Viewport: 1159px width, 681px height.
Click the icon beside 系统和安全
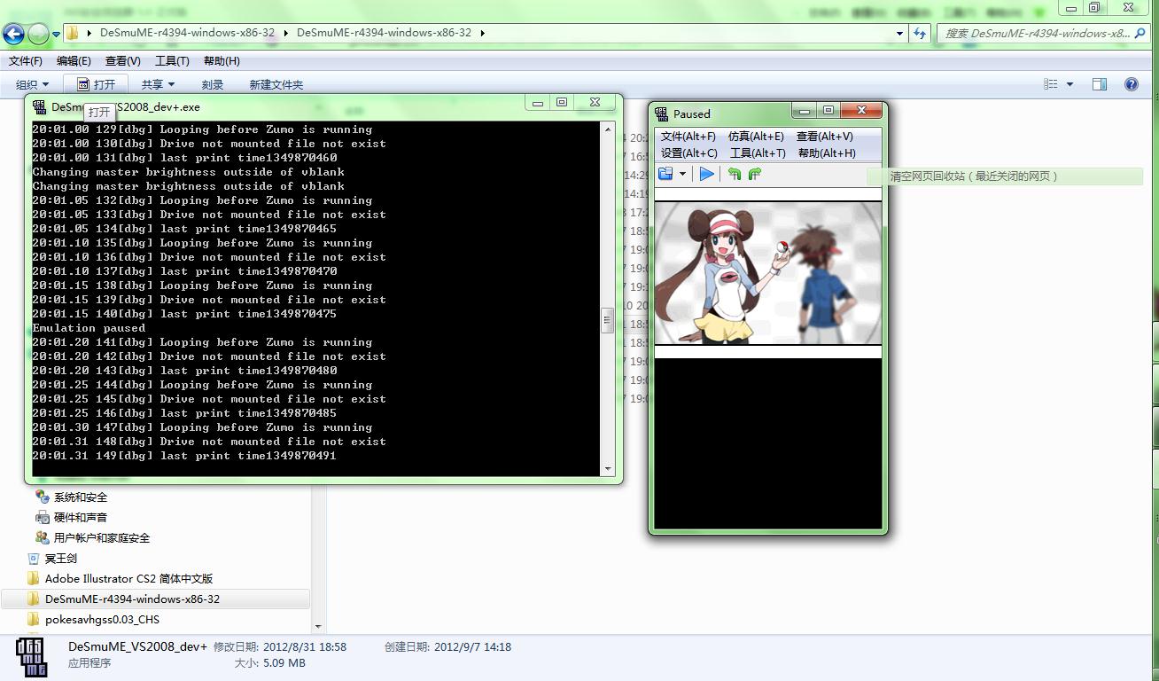[42, 497]
